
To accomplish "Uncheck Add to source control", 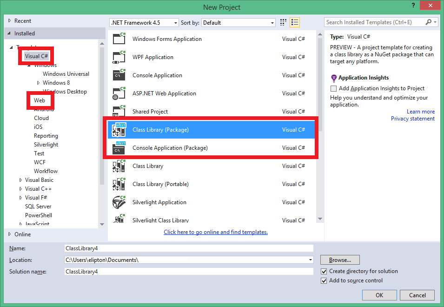I will pyautogui.click(x=324, y=280).
